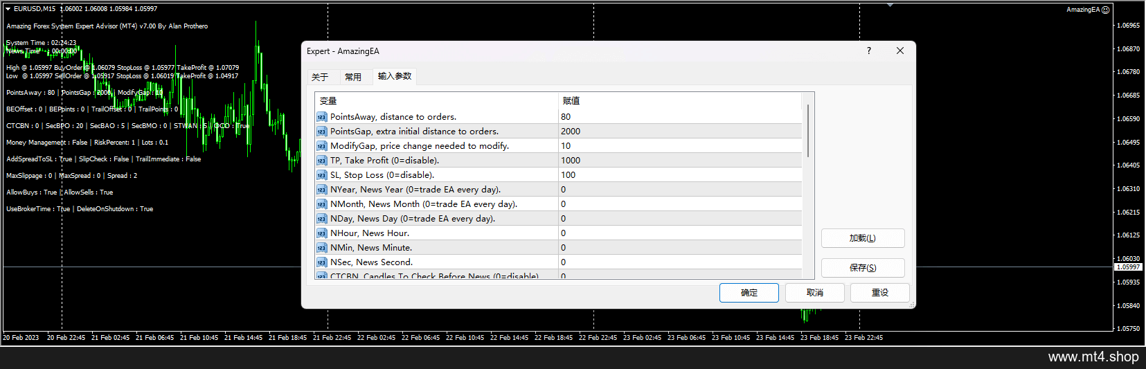This screenshot has height=369, width=1146.
Task: Click the 重设 button
Action: coord(880,293)
